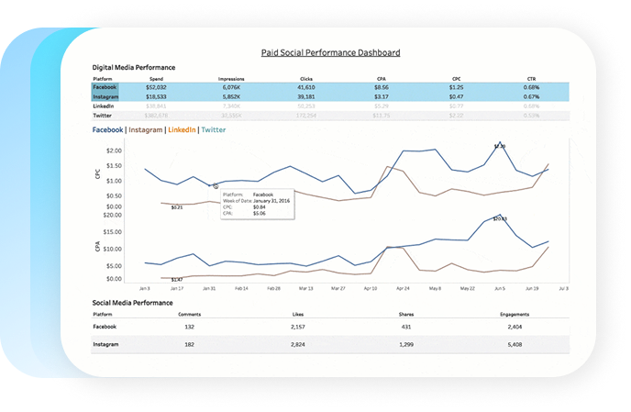Select LinkedIn in the chart legend
631x412 pixels.
point(183,130)
